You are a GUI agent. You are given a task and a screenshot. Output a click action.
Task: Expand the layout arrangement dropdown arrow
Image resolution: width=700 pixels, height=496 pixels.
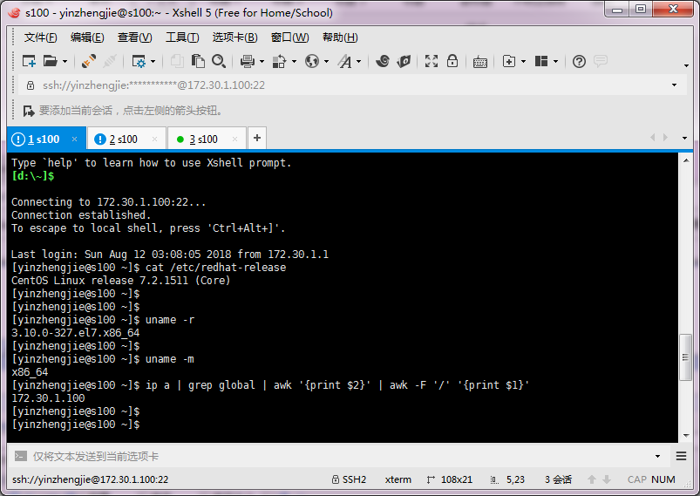point(555,62)
